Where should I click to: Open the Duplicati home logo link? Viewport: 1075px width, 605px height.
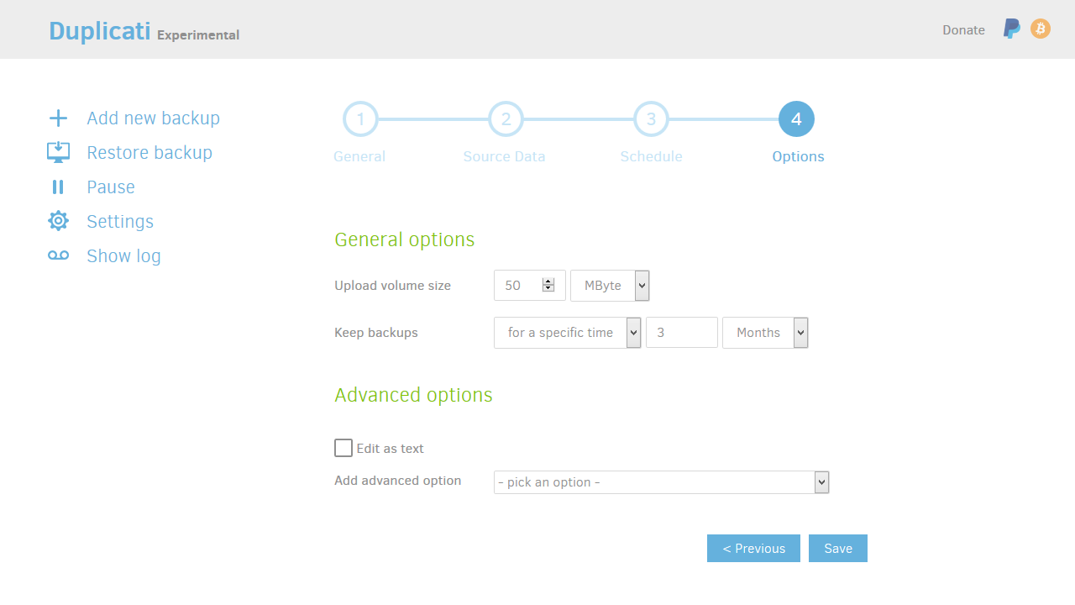pos(100,31)
